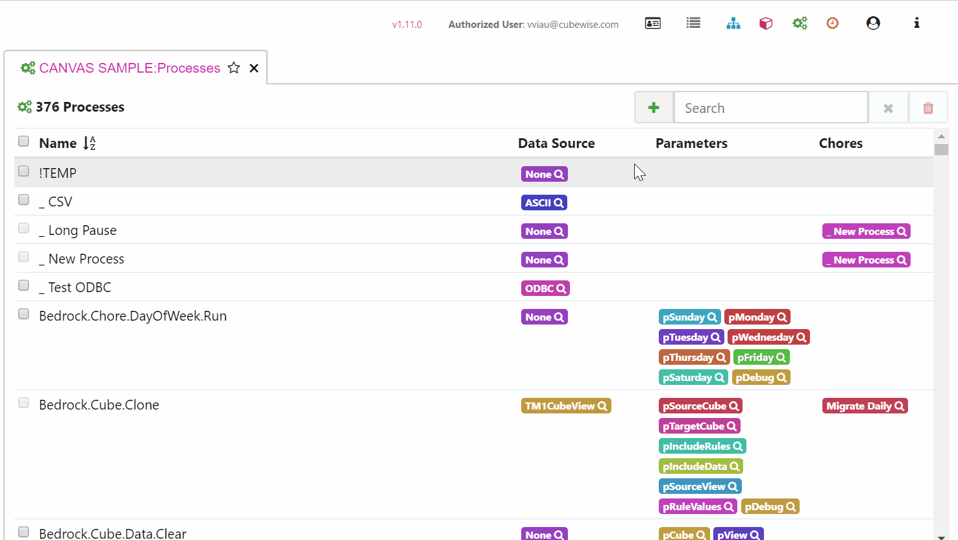Viewport: 958px width, 540px height.
Task: Open the list view icon in header
Action: coord(693,23)
